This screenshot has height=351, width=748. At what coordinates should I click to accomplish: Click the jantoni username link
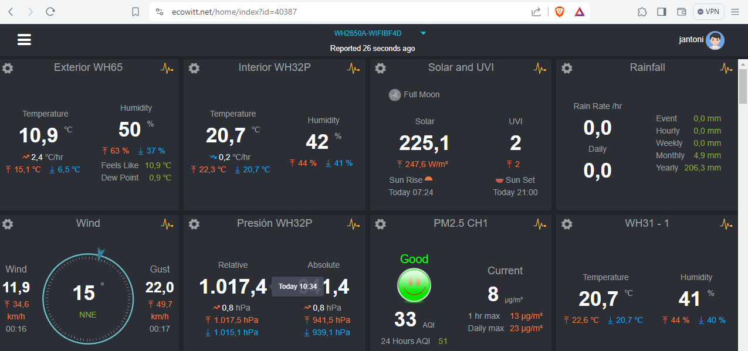691,40
